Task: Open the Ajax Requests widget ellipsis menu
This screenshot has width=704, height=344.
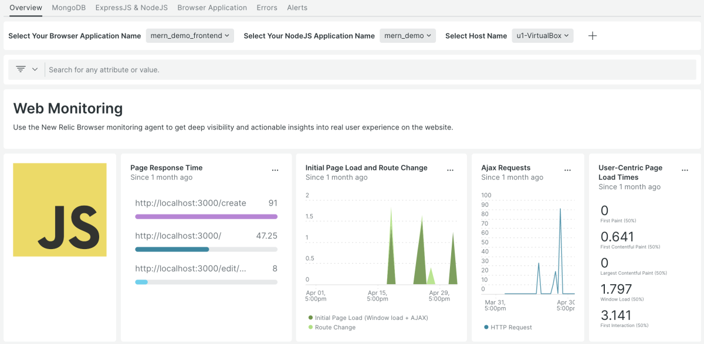Action: pyautogui.click(x=567, y=170)
